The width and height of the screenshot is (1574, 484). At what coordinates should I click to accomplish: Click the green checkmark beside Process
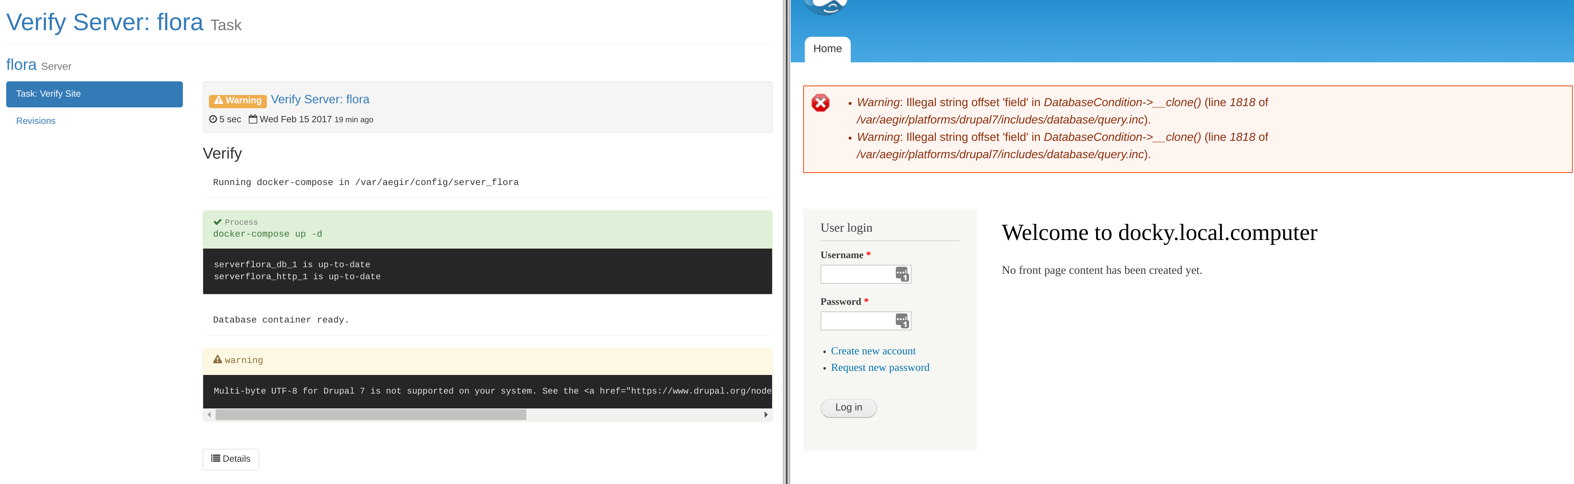click(217, 221)
